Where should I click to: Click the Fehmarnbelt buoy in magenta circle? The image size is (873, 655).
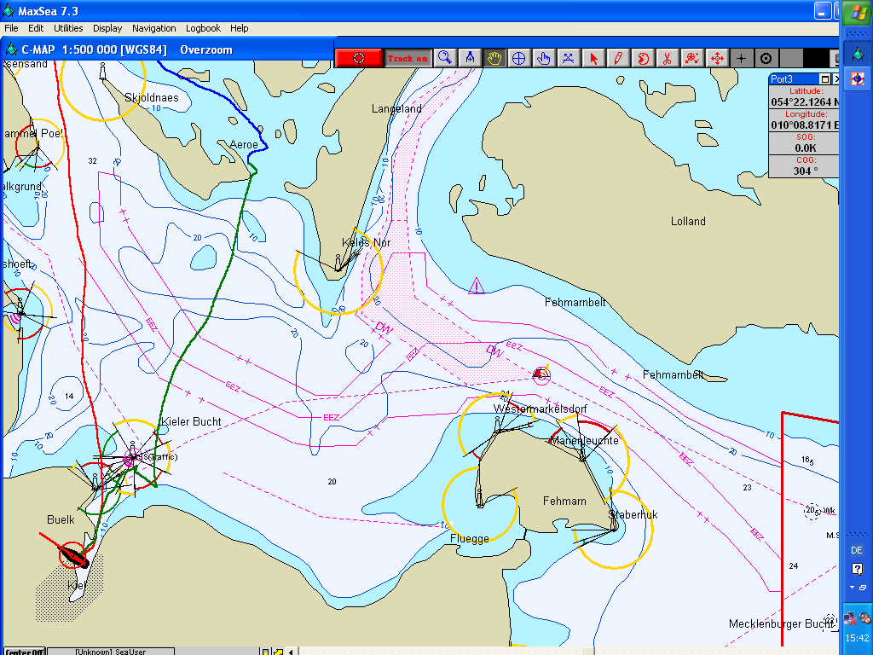click(x=541, y=375)
